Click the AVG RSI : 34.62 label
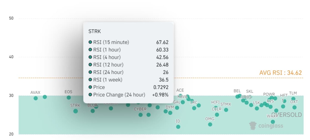The width and height of the screenshot is (310, 140). [280, 73]
